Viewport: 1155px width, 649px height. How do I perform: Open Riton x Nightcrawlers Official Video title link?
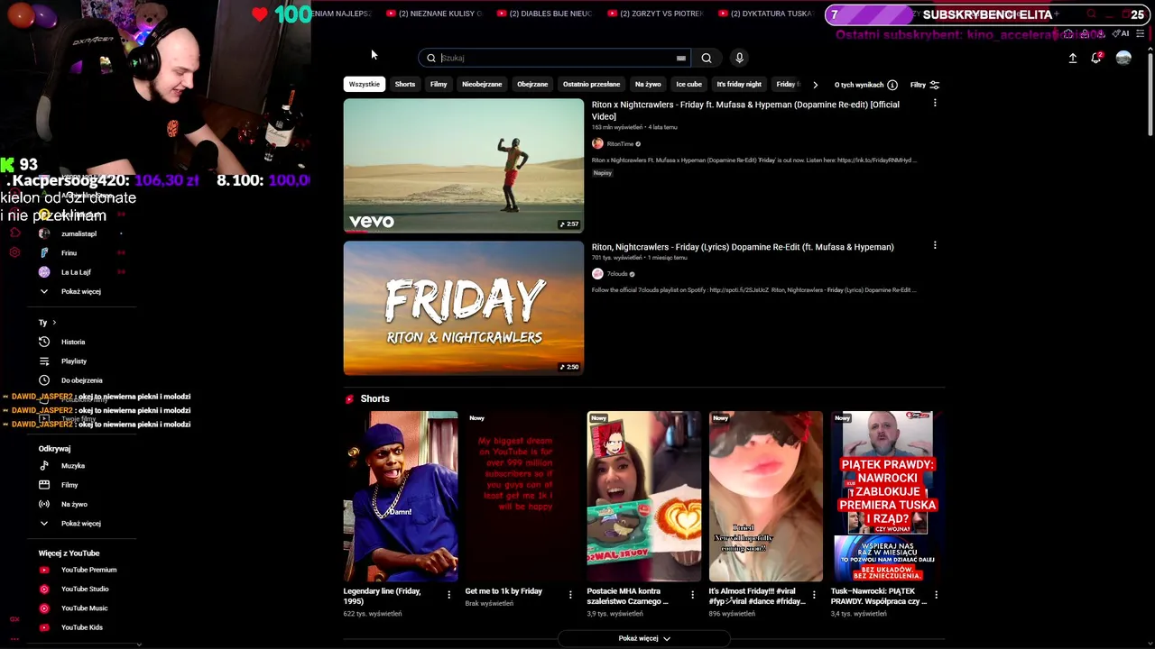pyautogui.click(x=745, y=110)
